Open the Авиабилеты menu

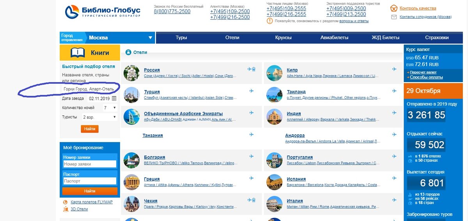pyautogui.click(x=334, y=38)
